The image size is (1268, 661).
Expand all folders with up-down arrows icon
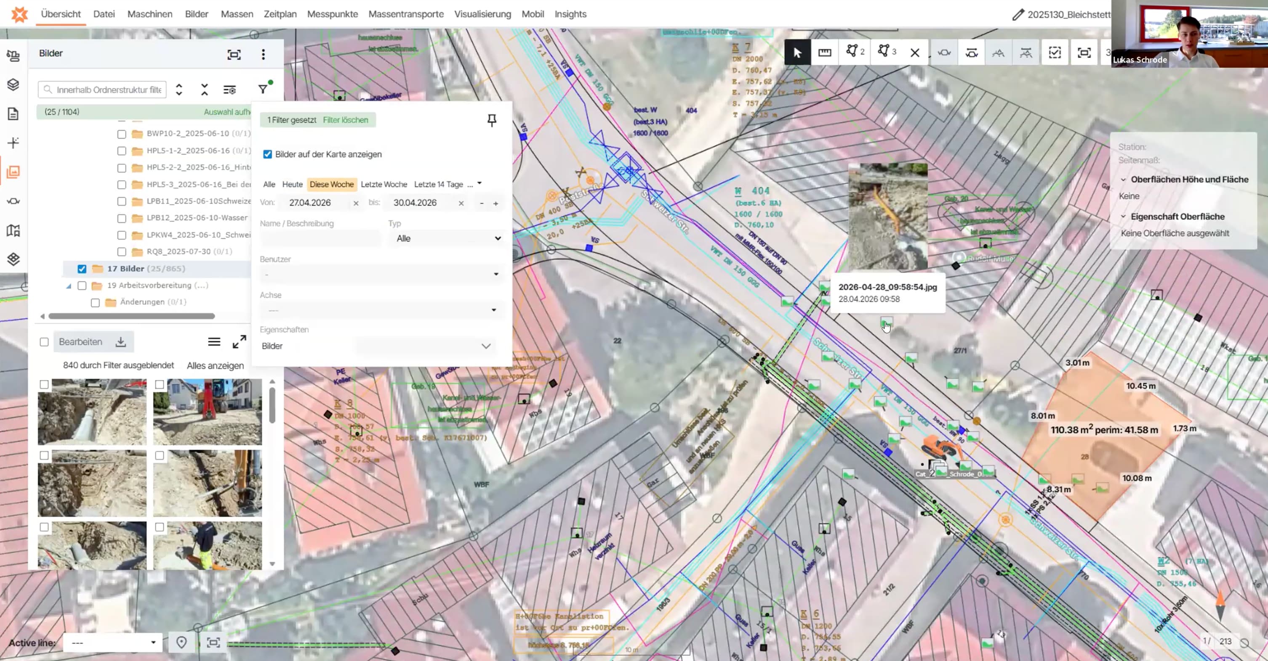coord(179,90)
